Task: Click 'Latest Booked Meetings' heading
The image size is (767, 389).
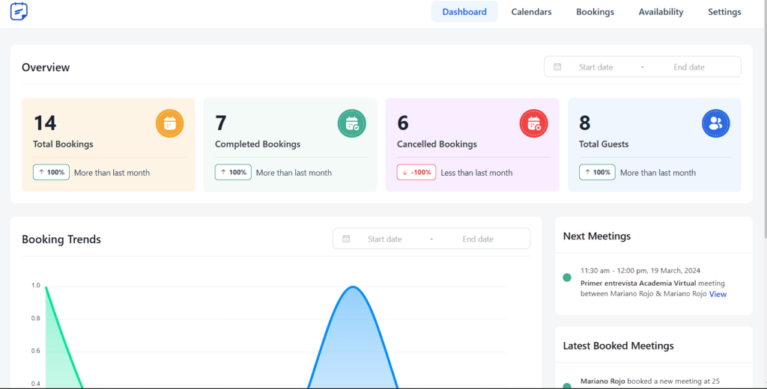Action: click(x=618, y=346)
